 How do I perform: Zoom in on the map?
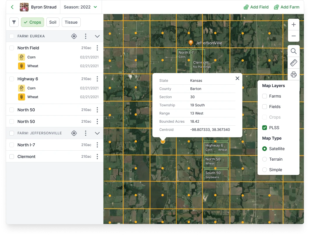point(293,25)
